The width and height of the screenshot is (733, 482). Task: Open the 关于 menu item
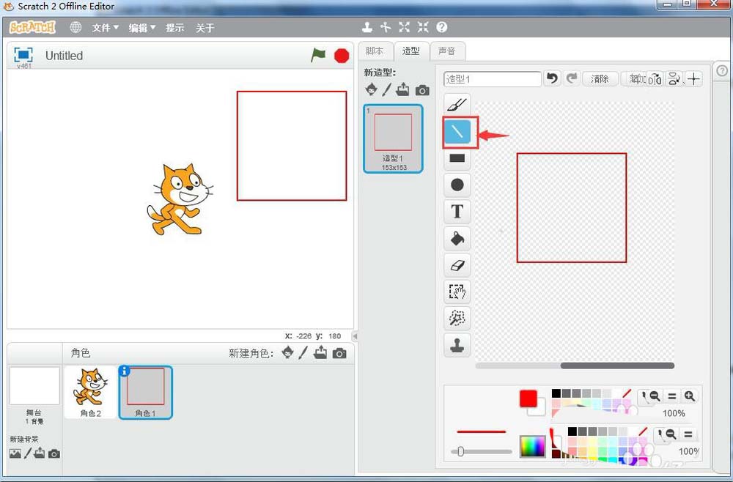(x=205, y=28)
